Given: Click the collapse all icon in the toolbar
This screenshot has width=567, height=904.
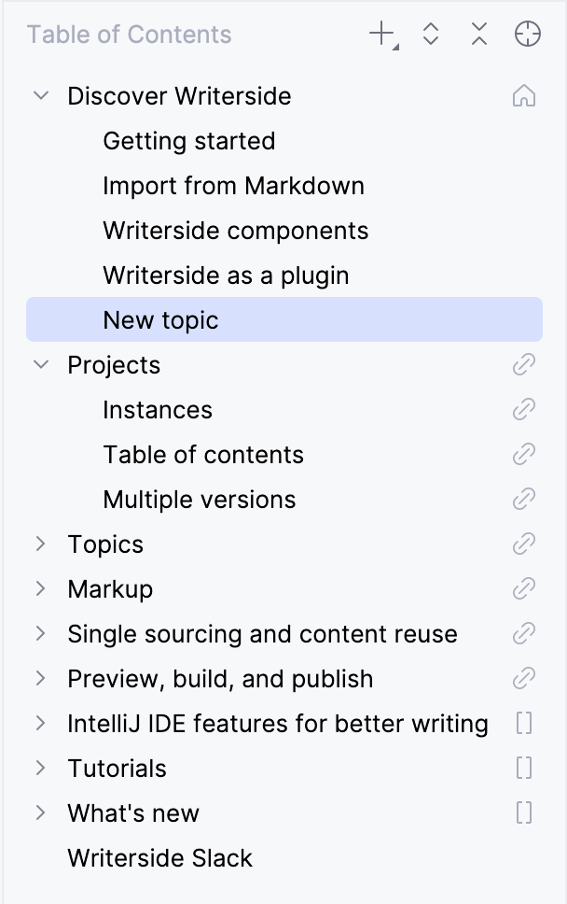Looking at the screenshot, I should click(478, 35).
